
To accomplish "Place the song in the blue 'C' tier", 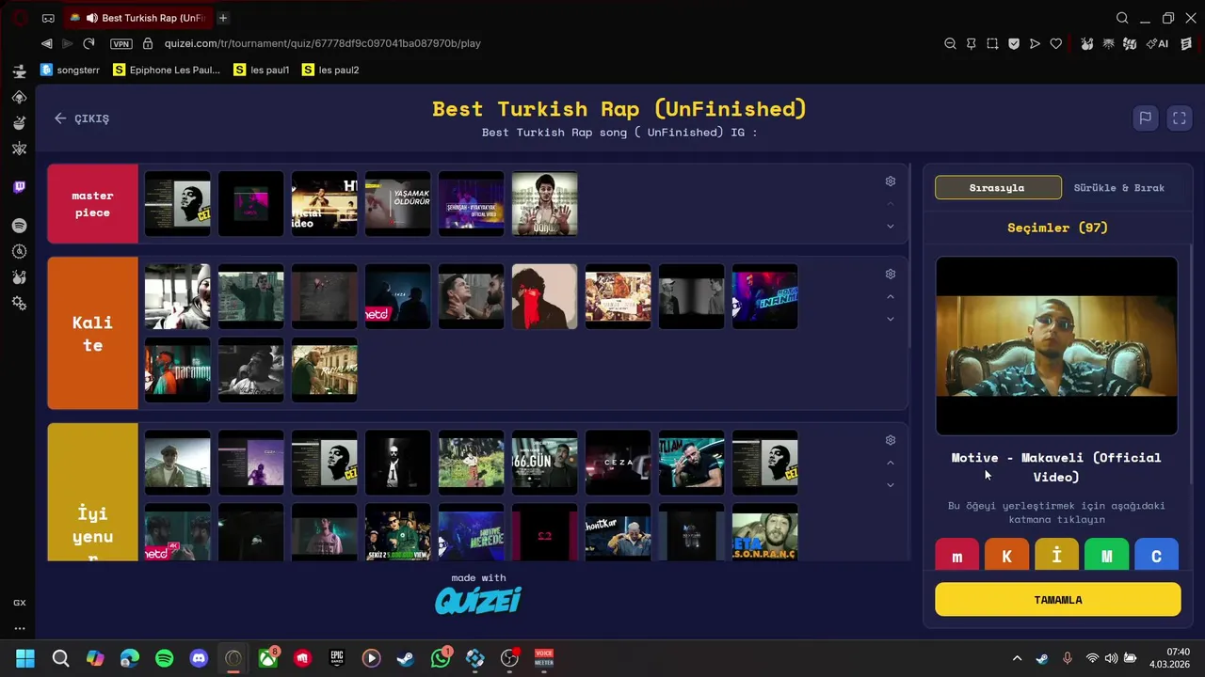I will tap(1156, 555).
